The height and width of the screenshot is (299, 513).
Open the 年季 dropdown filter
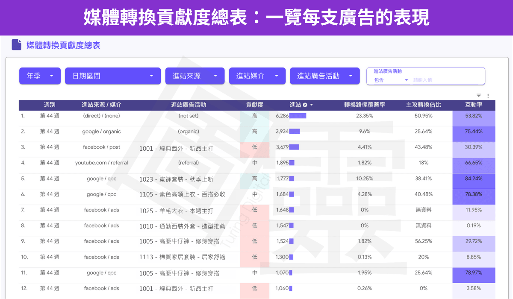39,76
